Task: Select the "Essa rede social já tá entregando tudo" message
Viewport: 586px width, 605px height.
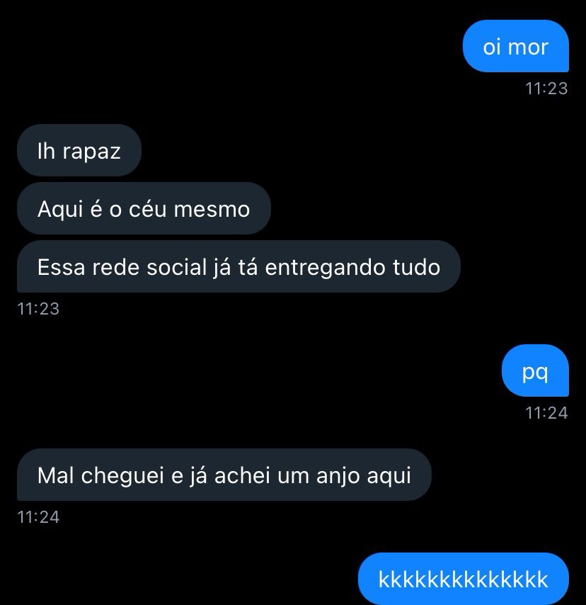Action: point(239,266)
